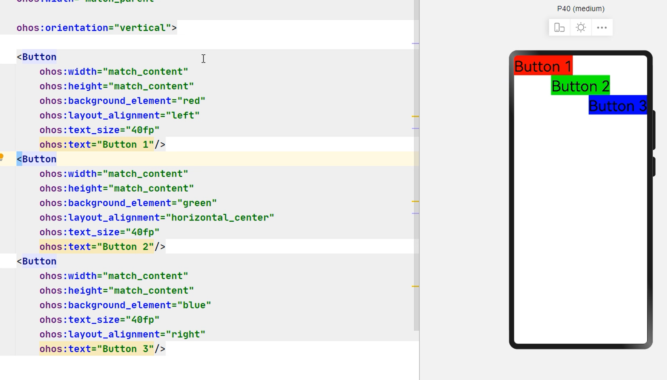Click the first <Button tag

tap(36, 57)
